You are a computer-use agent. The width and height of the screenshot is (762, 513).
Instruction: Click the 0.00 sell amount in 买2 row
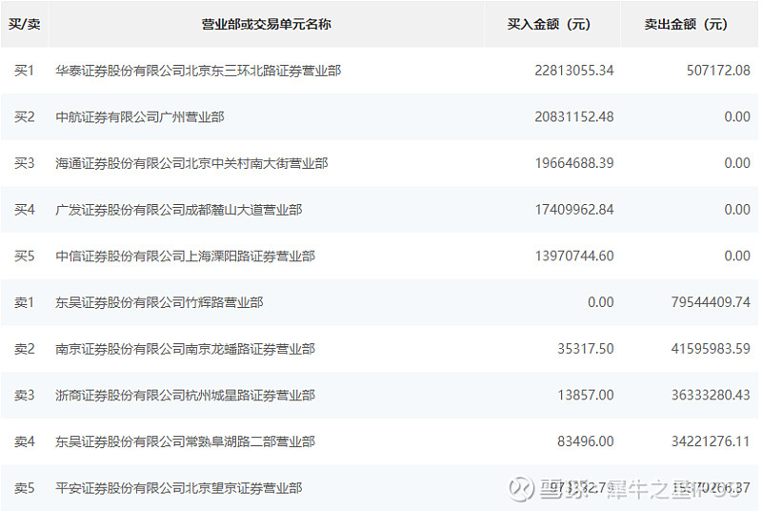[x=737, y=117]
